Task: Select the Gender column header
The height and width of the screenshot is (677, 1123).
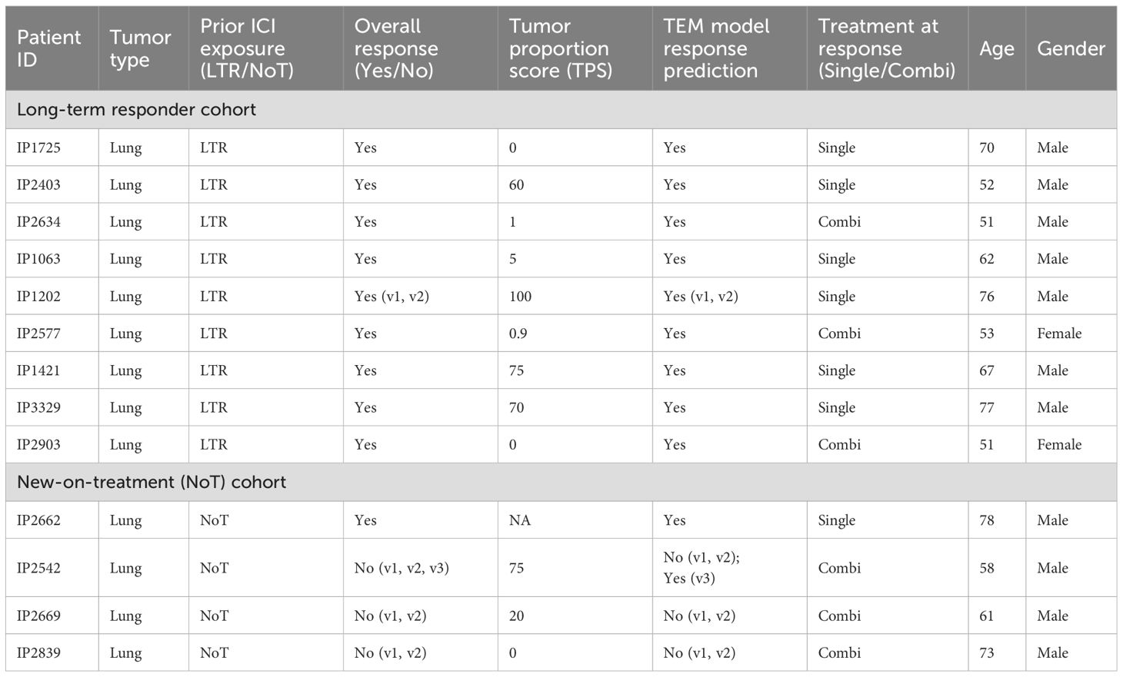Action: coord(1071,48)
